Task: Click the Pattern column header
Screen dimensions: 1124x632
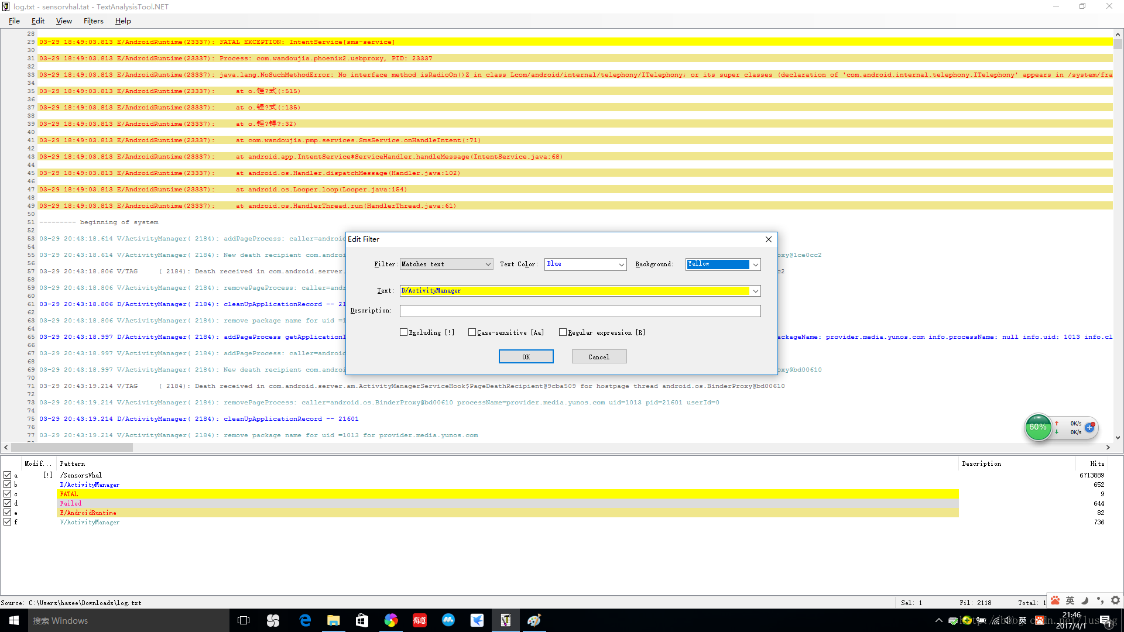Action: click(508, 463)
